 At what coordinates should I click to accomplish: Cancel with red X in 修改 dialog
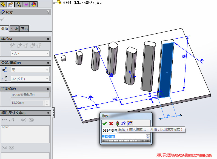[x=111, y=123]
